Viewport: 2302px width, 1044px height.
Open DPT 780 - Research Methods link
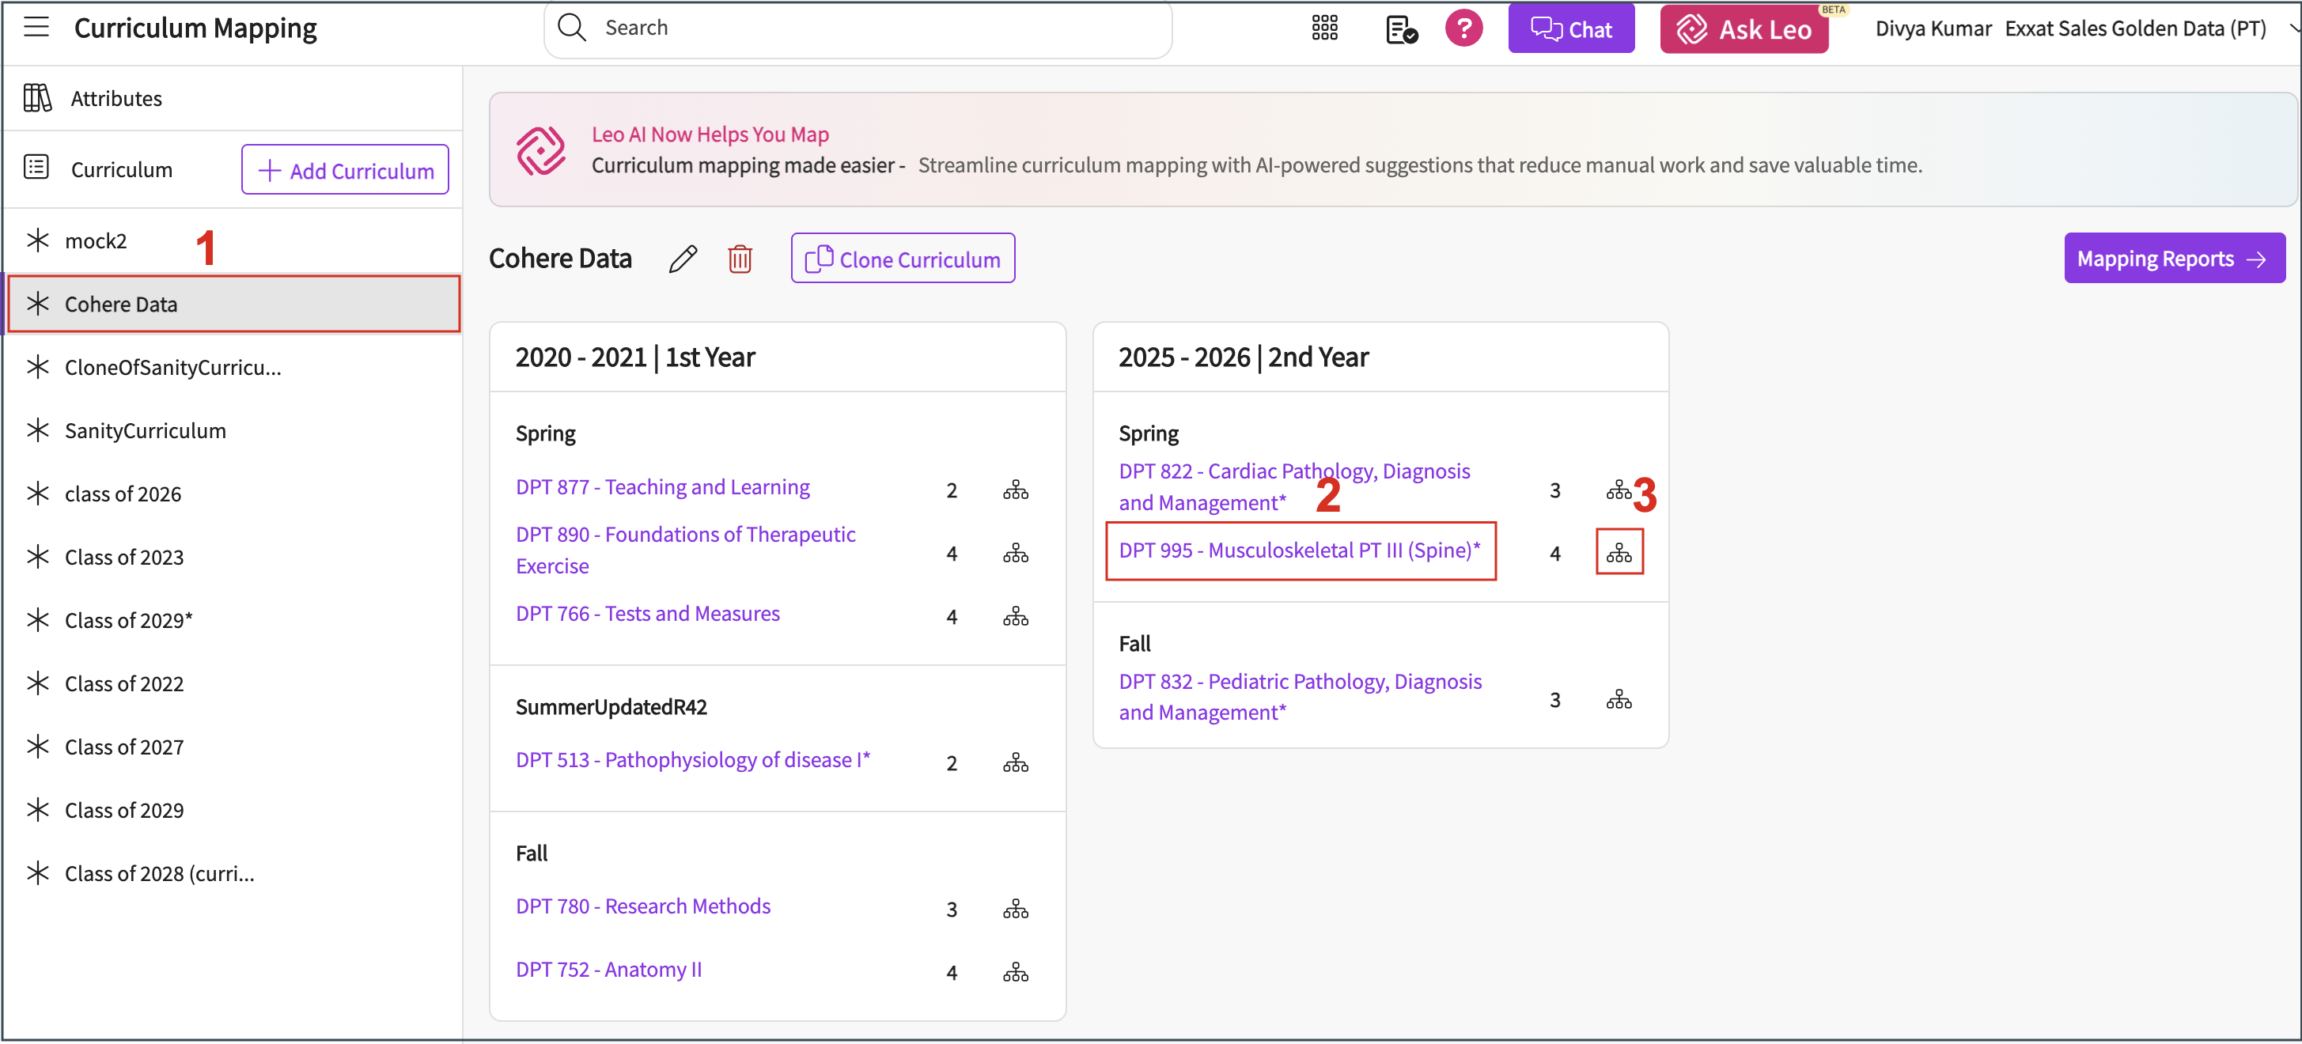[x=642, y=906]
